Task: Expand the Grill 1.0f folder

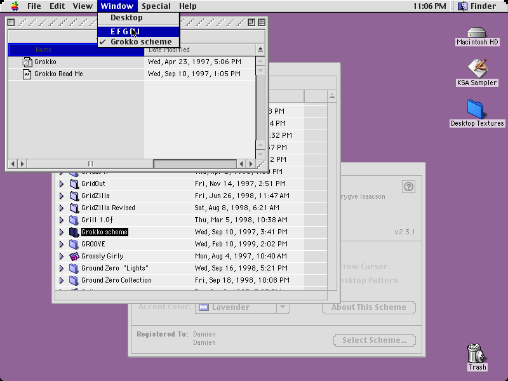Action: [x=62, y=220]
